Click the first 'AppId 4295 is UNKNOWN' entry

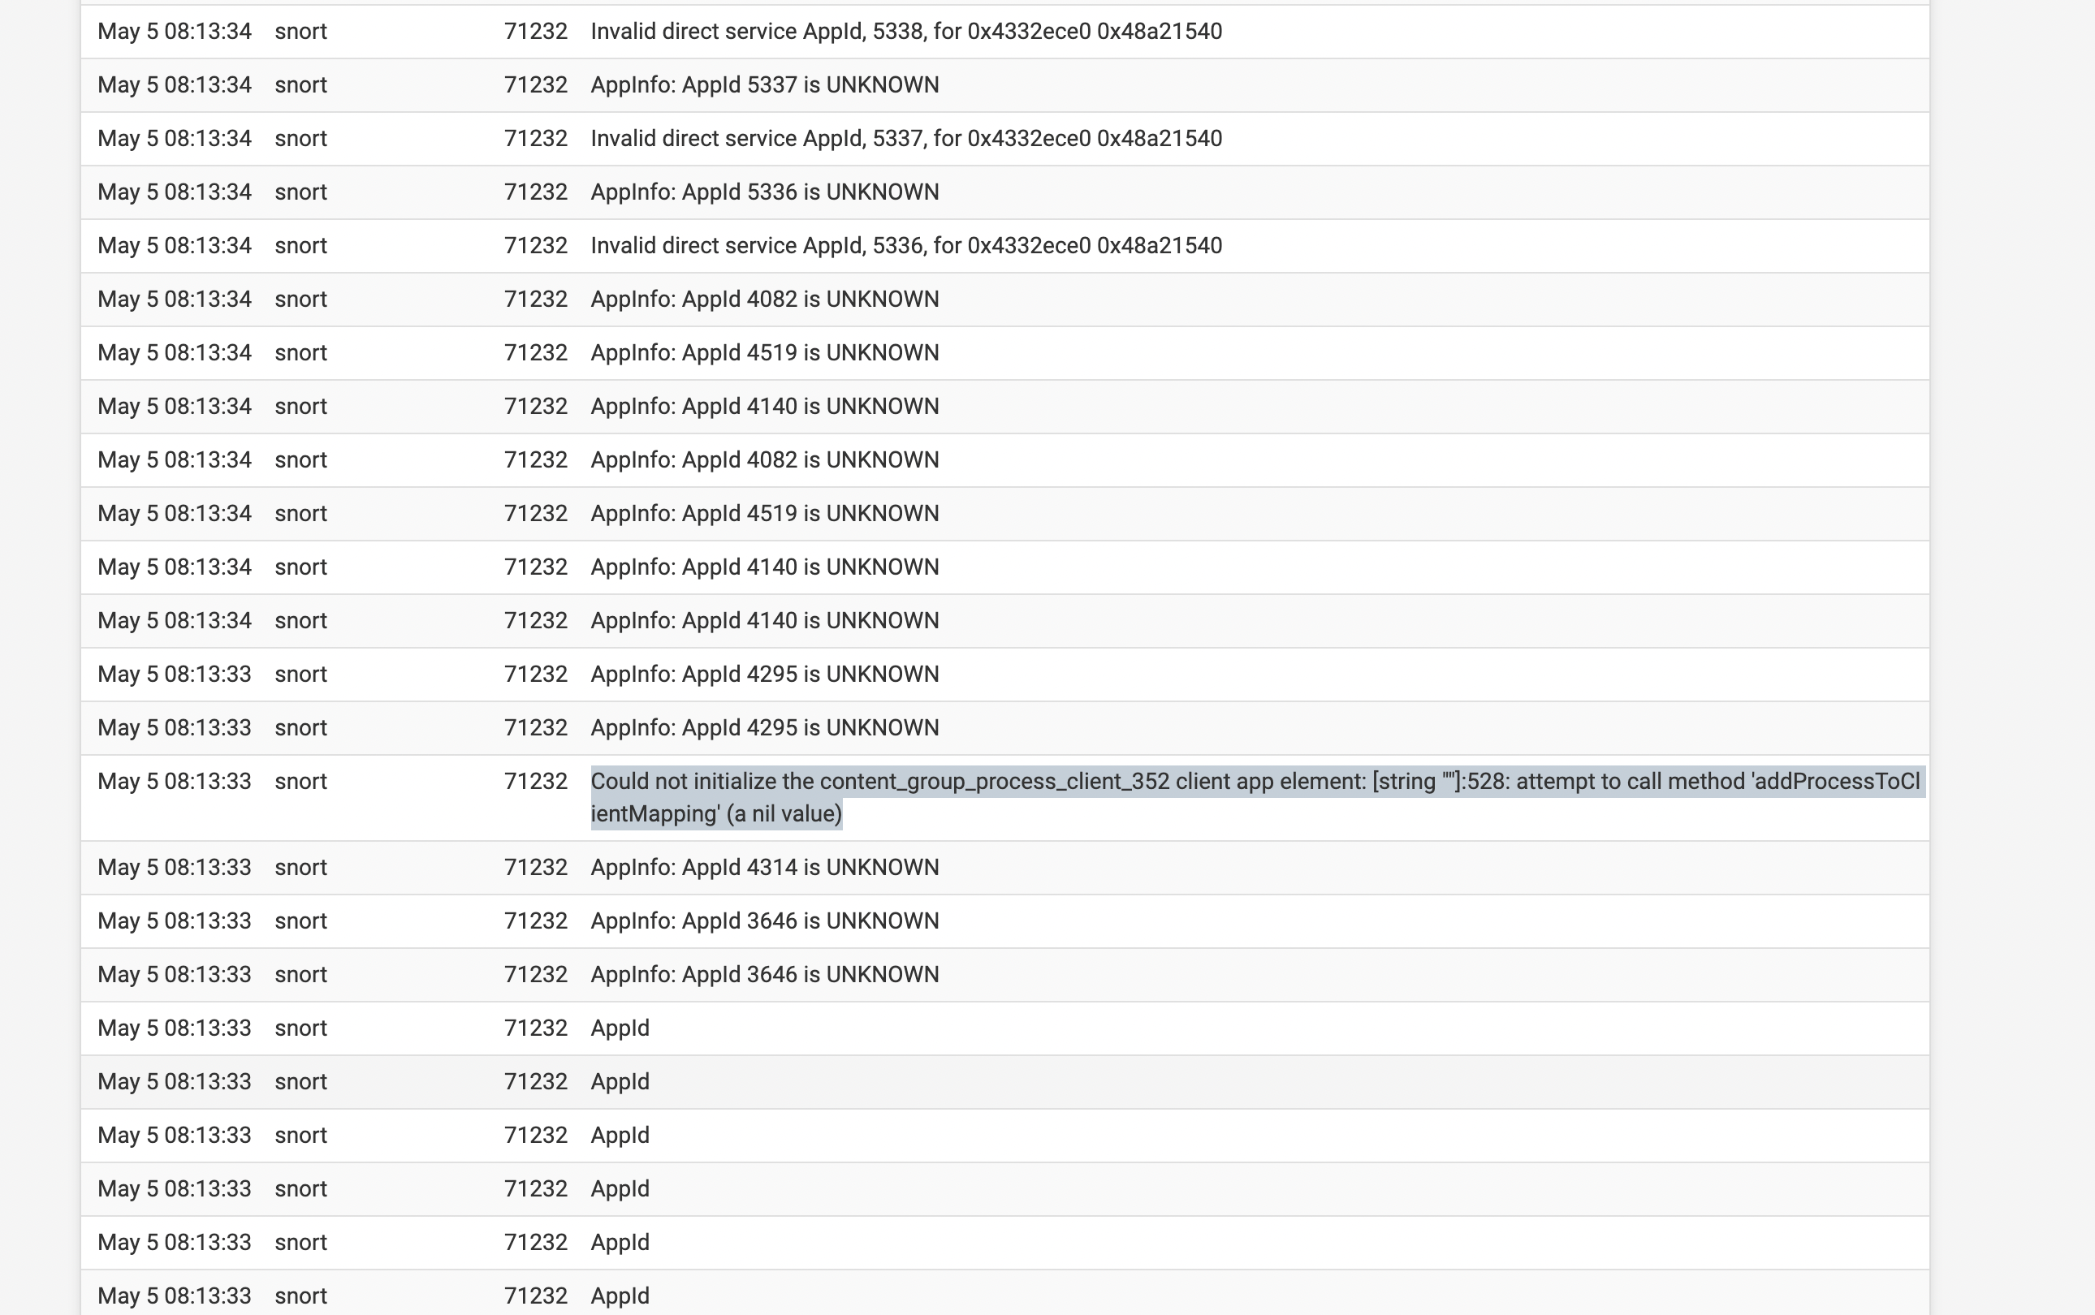[x=764, y=674]
